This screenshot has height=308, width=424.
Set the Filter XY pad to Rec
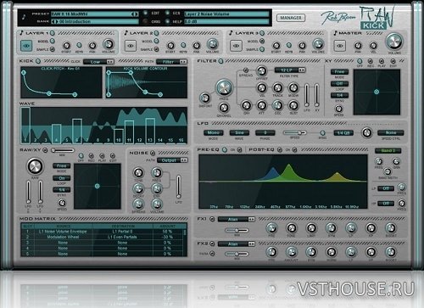click(371, 61)
